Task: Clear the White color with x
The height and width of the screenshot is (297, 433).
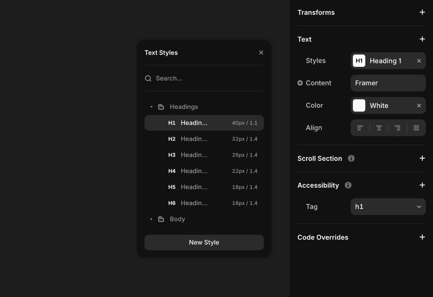Action: [419, 106]
